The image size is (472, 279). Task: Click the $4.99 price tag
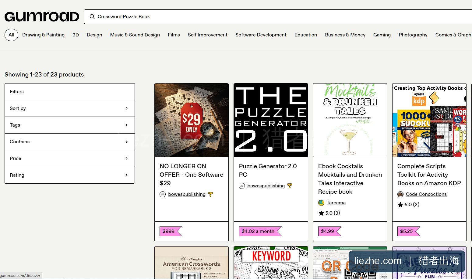[x=329, y=231]
